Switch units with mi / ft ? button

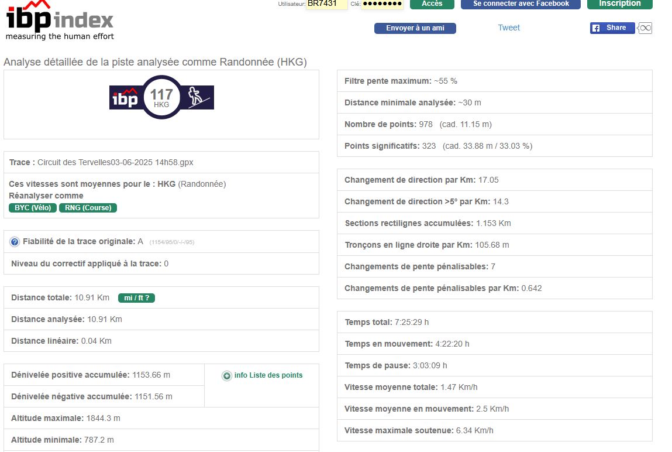[136, 297]
